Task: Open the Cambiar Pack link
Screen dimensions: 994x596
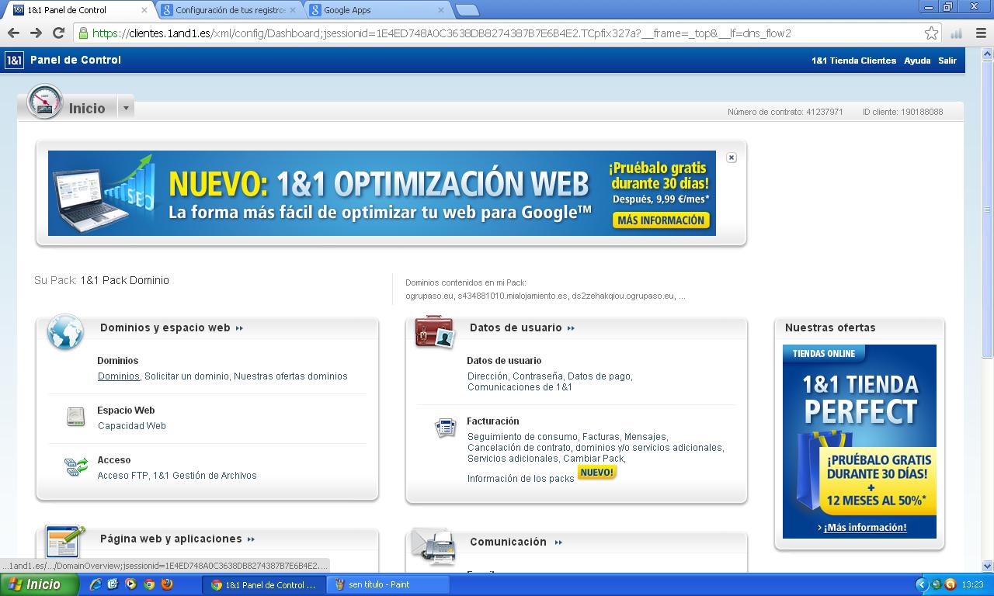Action: pos(593,459)
